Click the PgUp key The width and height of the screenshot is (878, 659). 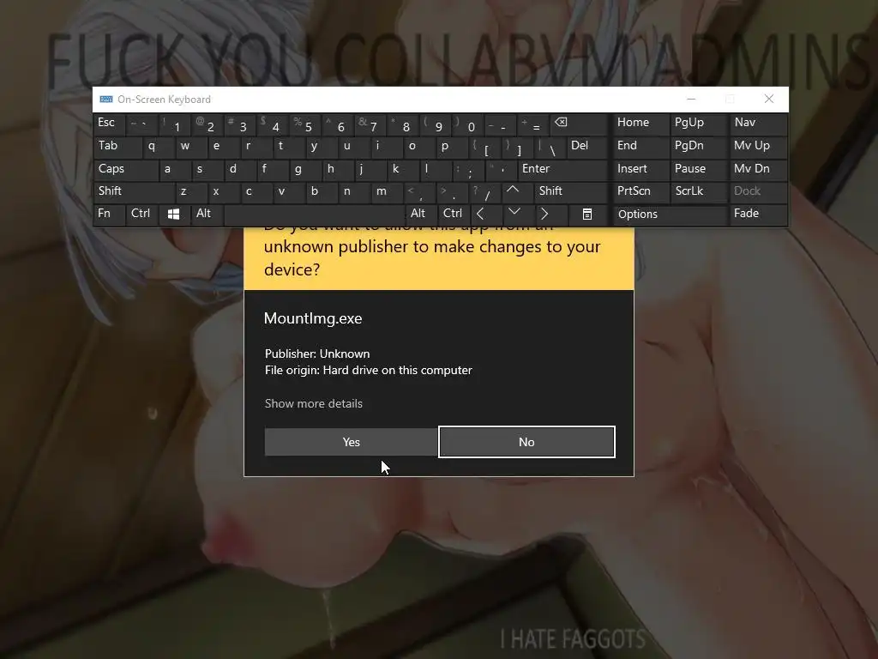pyautogui.click(x=699, y=124)
